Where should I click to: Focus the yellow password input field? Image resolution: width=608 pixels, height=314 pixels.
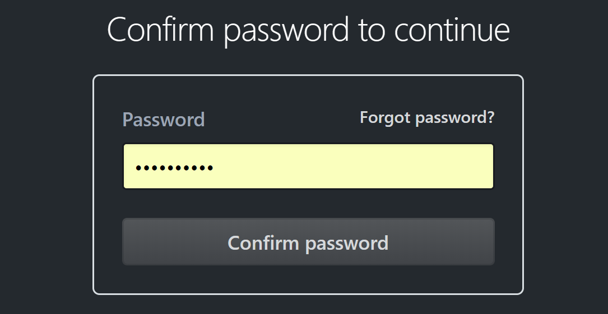[308, 166]
